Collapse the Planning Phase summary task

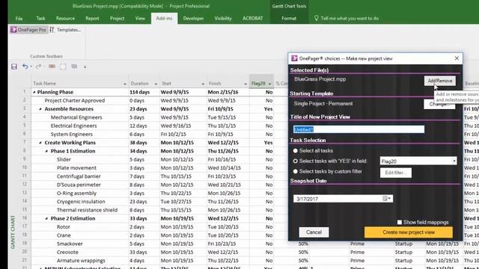tap(34, 92)
